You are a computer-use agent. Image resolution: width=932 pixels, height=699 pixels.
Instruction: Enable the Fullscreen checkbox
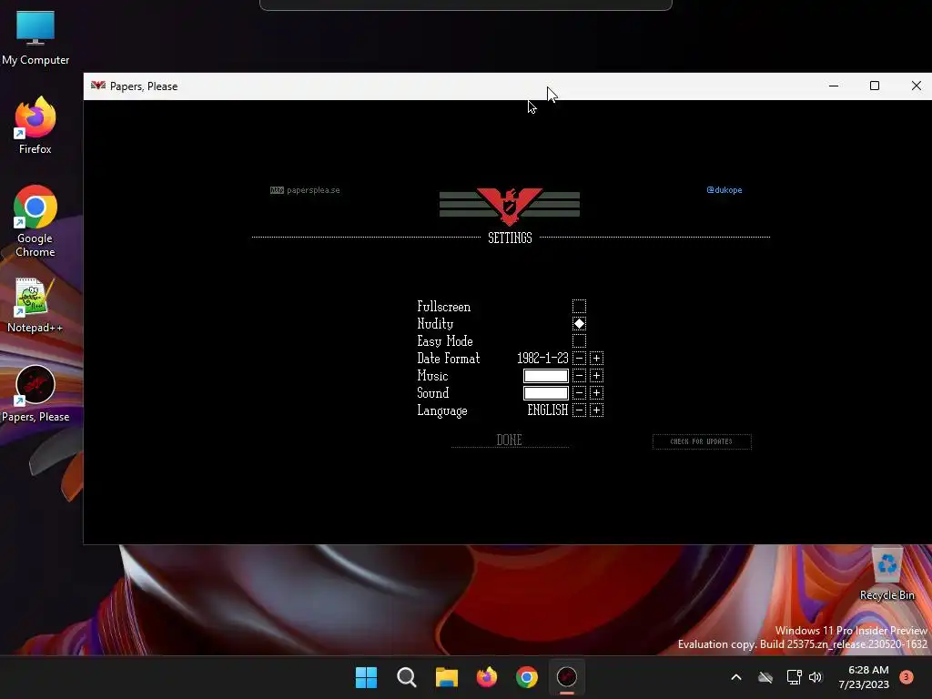click(x=579, y=307)
